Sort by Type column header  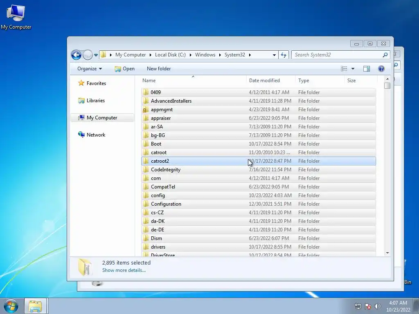pos(304,81)
